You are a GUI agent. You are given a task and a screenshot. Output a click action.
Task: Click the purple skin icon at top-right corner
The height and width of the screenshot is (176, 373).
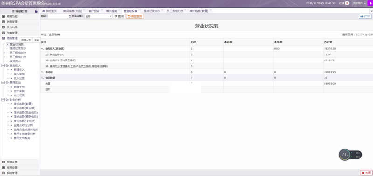pos(371,3)
